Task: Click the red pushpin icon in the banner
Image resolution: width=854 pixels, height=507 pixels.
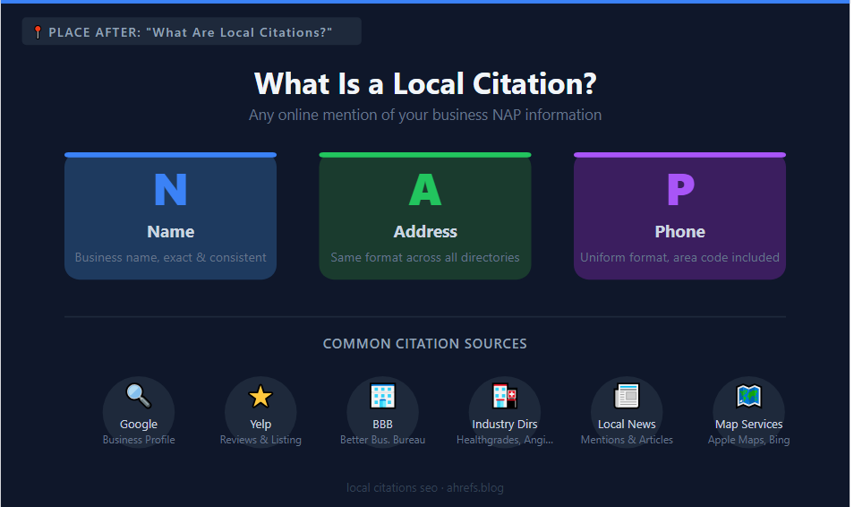Action: pyautogui.click(x=38, y=32)
